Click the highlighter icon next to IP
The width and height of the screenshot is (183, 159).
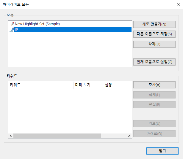12,30
